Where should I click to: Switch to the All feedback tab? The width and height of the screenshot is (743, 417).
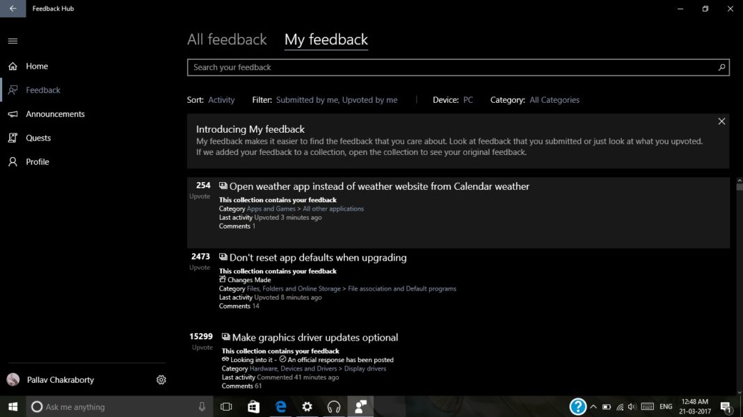tap(227, 40)
